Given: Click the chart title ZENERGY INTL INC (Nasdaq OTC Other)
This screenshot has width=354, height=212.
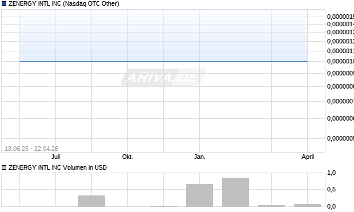Looking at the screenshot, I should (64, 3).
